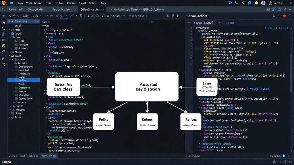Open the hamburger menu in the Github Actions panel
294x165 pixels.
click(x=290, y=16)
